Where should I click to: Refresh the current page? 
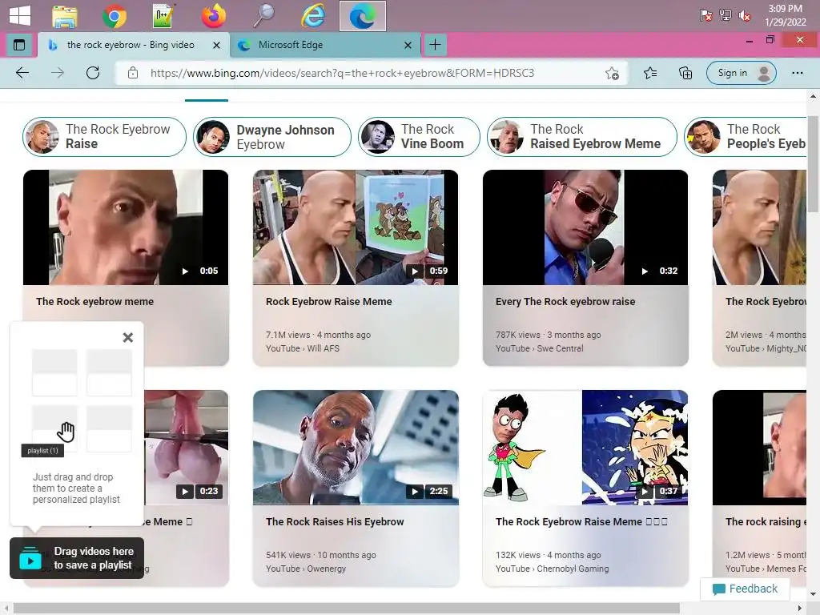click(x=93, y=73)
